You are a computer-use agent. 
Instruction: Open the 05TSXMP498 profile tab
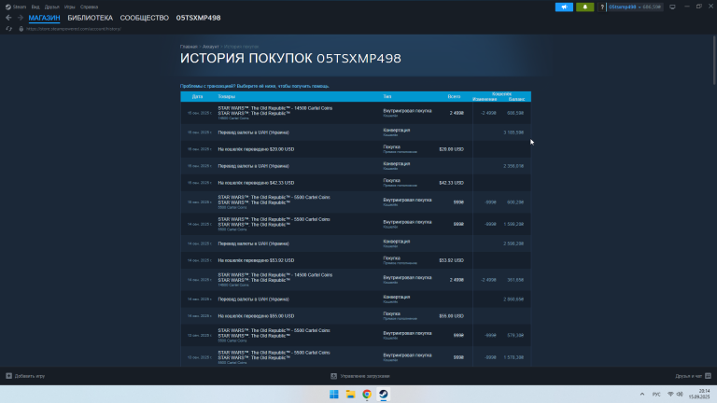click(x=199, y=18)
